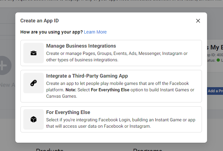Select Manage Business Integrations heading

tap(81, 46)
